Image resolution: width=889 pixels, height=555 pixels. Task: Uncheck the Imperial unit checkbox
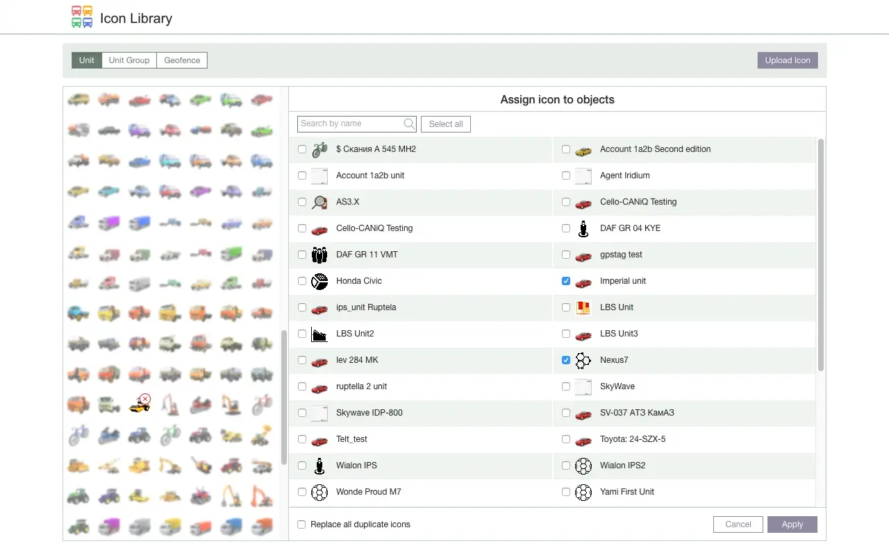coord(566,281)
